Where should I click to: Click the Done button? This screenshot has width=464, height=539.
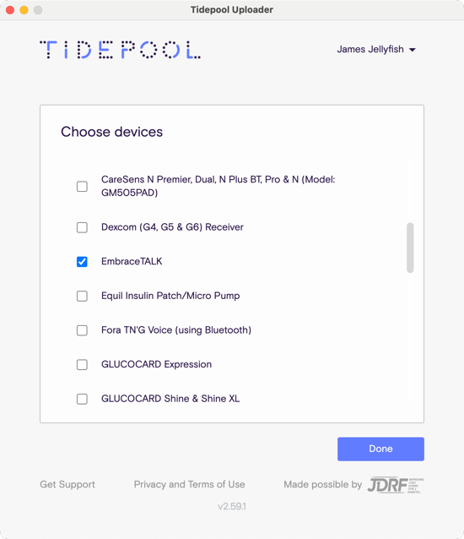(380, 449)
